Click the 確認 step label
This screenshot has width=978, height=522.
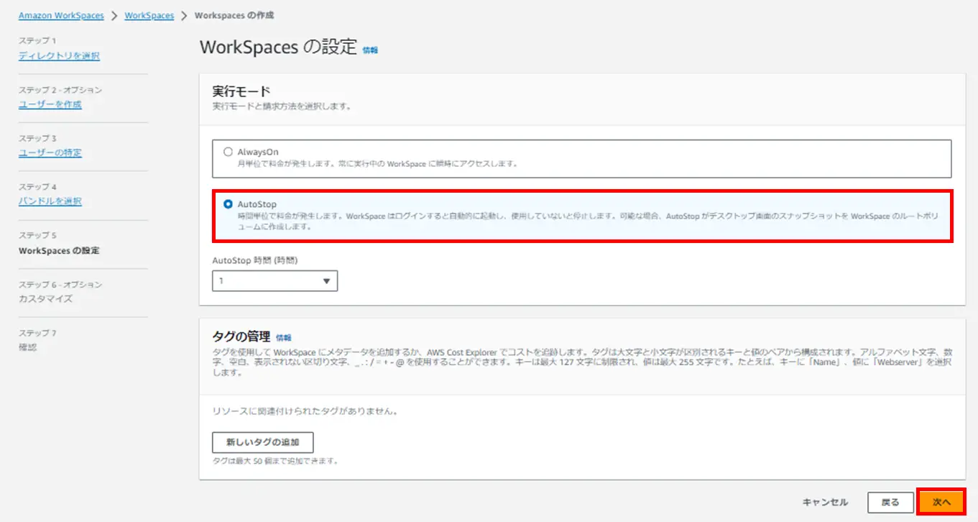coord(27,347)
